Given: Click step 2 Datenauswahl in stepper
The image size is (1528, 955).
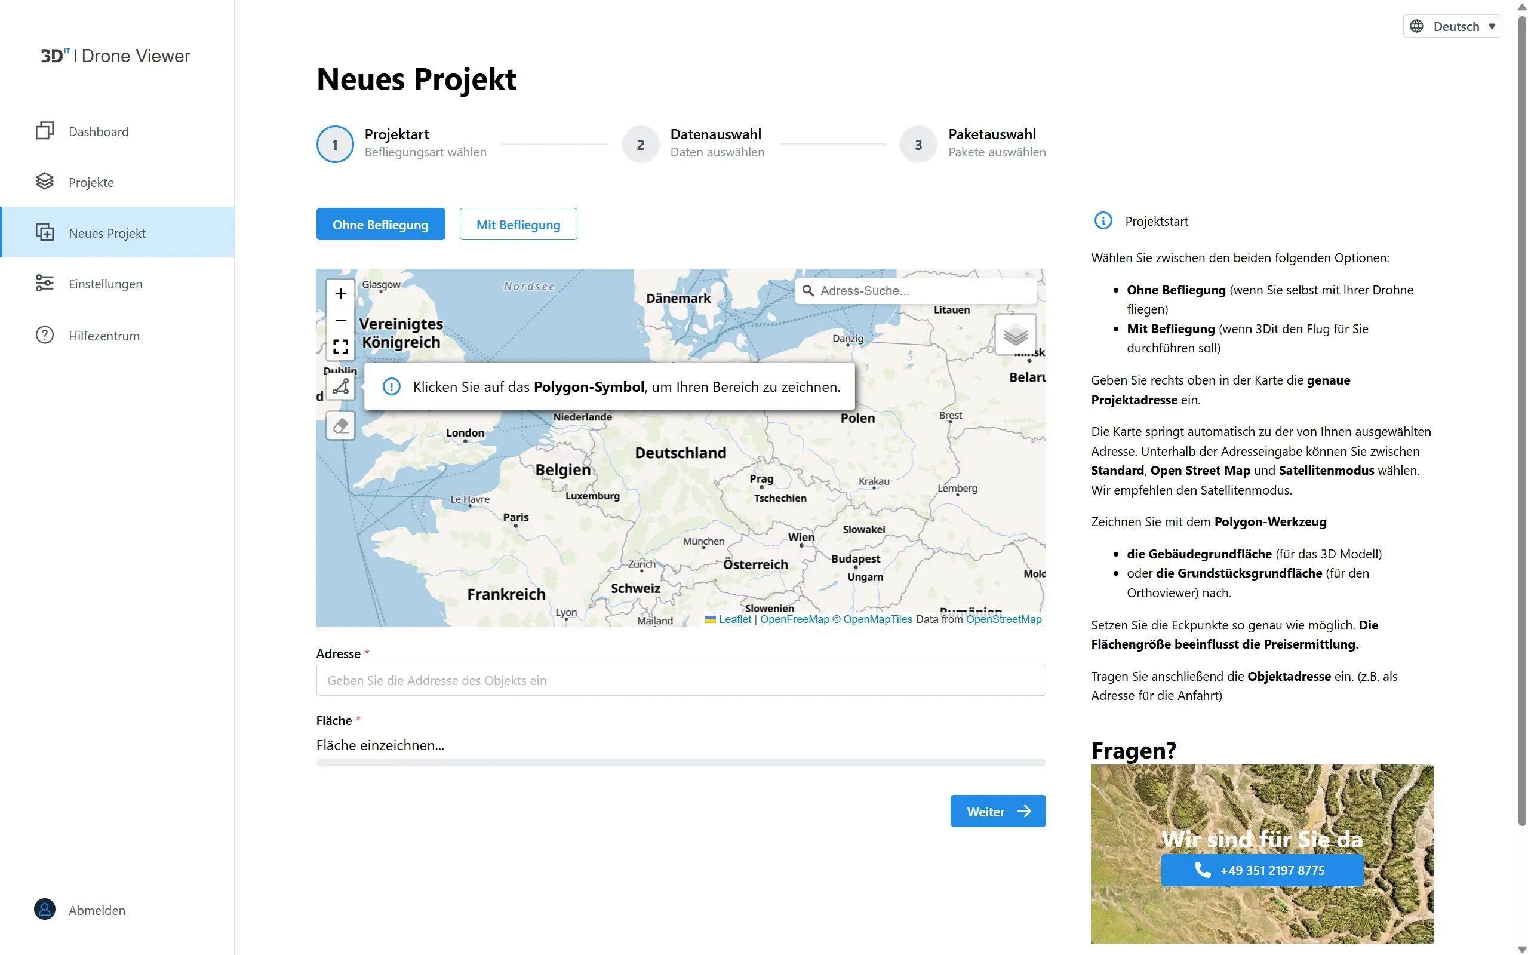Looking at the screenshot, I should (640, 145).
